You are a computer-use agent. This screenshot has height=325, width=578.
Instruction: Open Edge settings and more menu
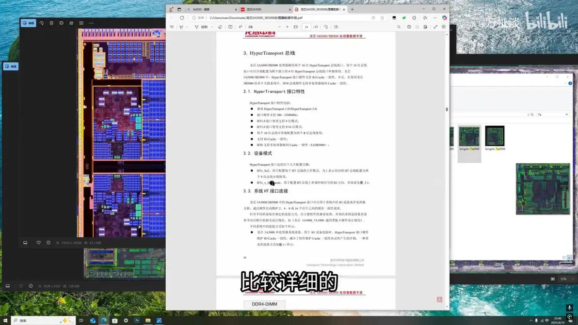click(x=435, y=17)
